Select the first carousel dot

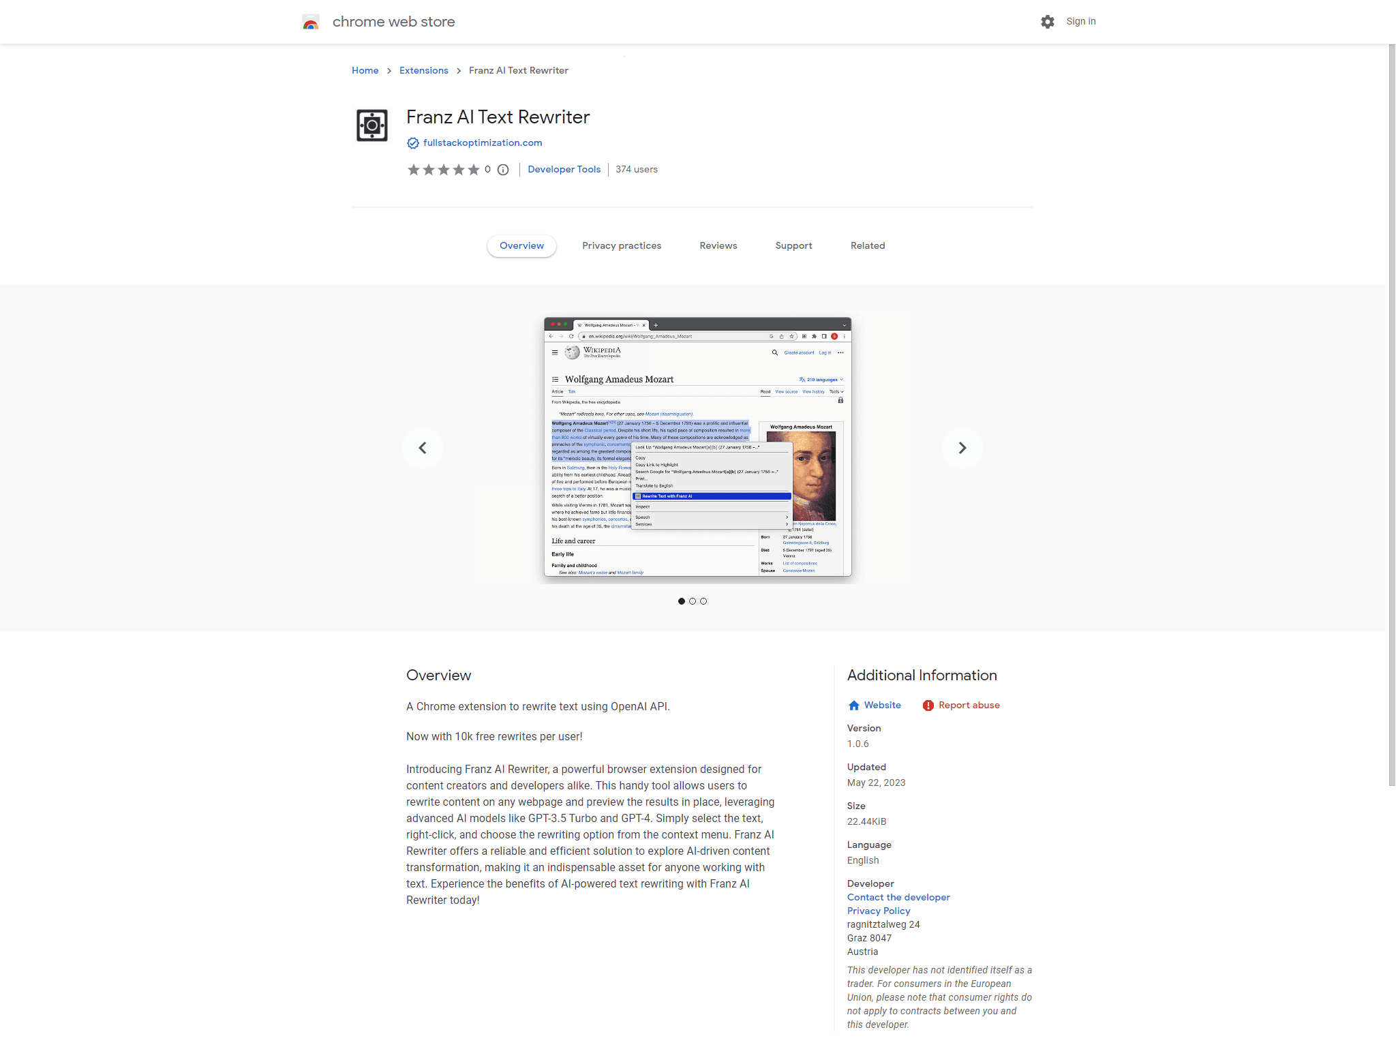coord(682,601)
